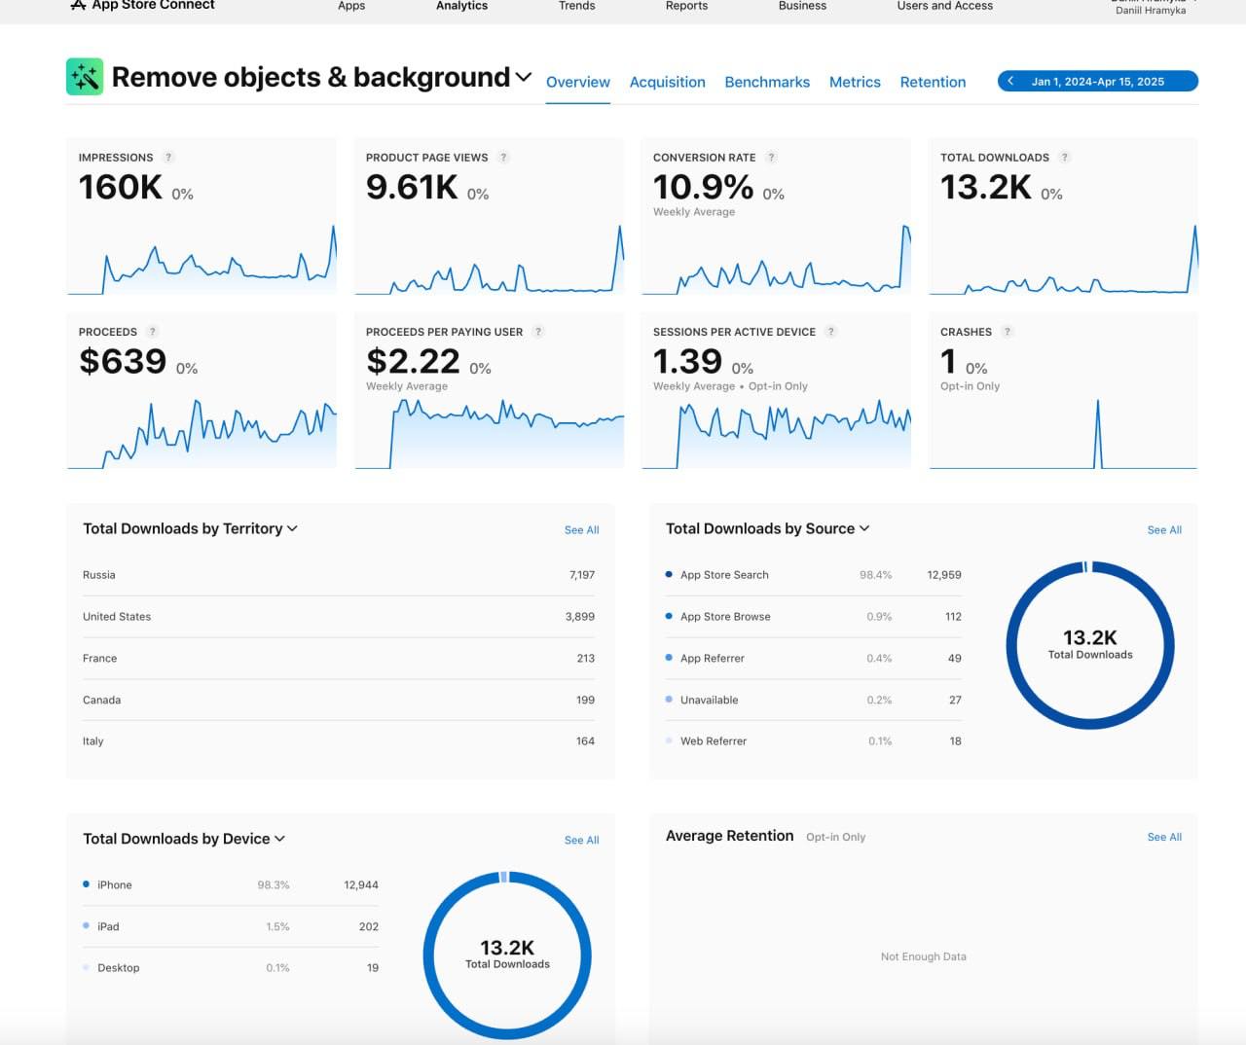Image resolution: width=1246 pixels, height=1045 pixels.
Task: Open the Trends menu item
Action: coord(576,6)
